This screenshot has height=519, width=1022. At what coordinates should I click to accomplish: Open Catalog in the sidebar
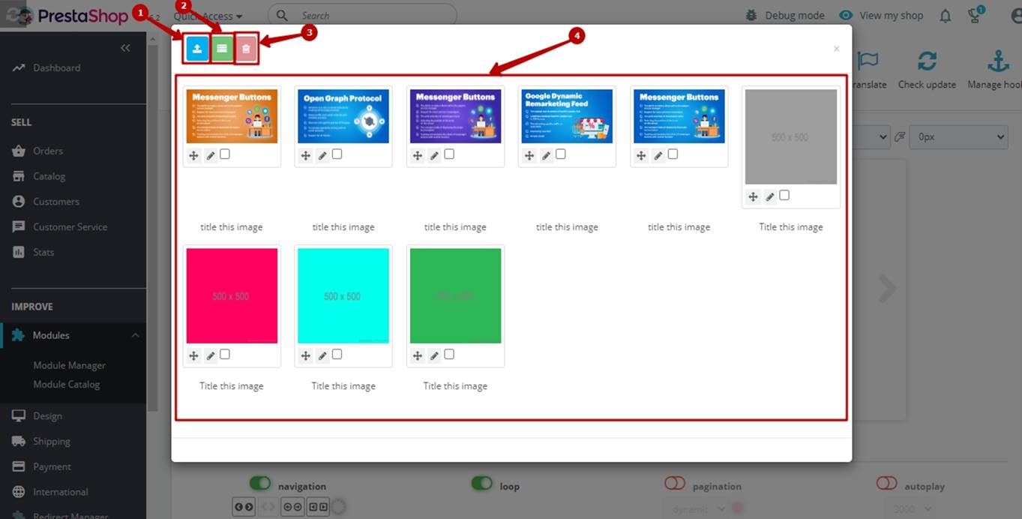[49, 176]
